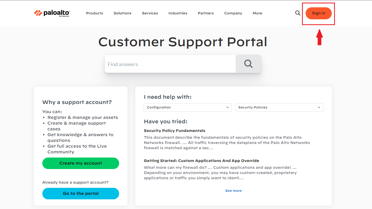Focus the Find answers search field
This screenshot has height=209, width=372.
tap(170, 64)
